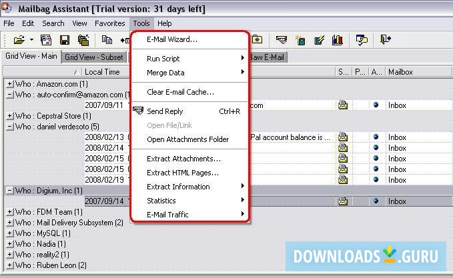The width and height of the screenshot is (453, 278).
Task: Click the send reply toolbar icon
Action: pyautogui.click(x=282, y=39)
